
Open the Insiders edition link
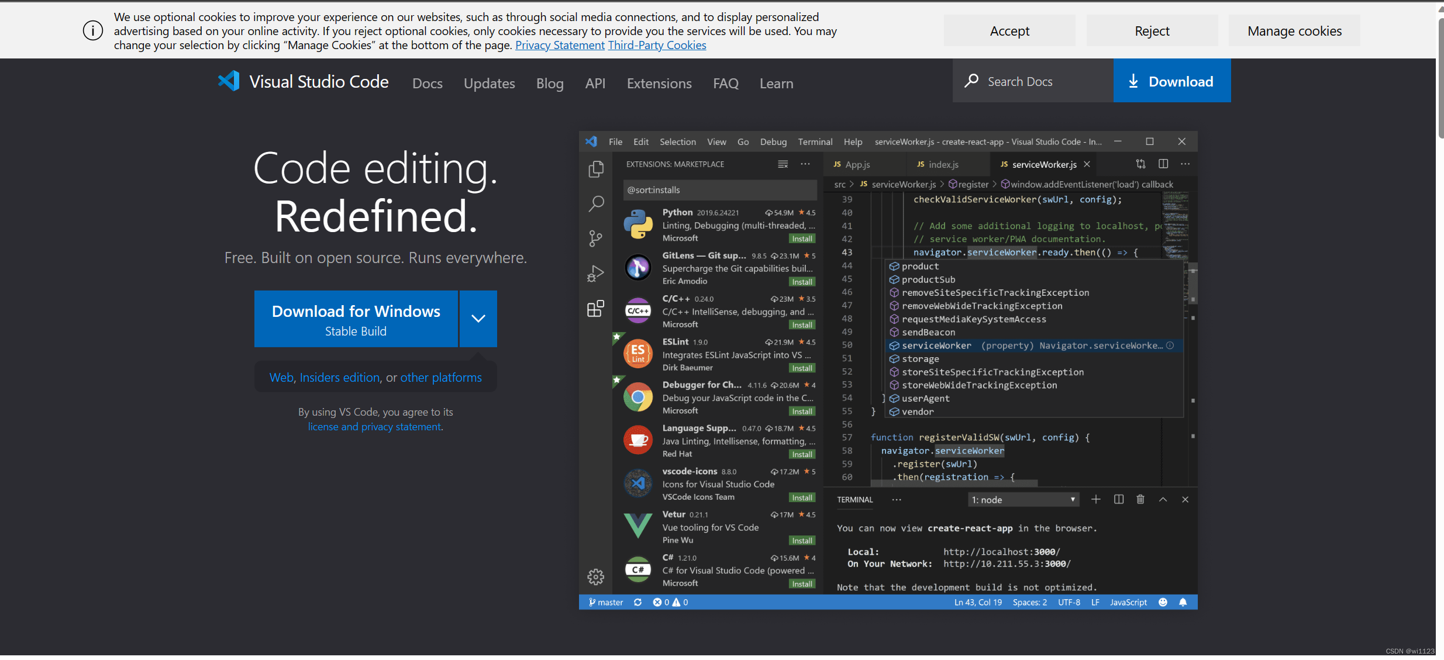(x=340, y=378)
